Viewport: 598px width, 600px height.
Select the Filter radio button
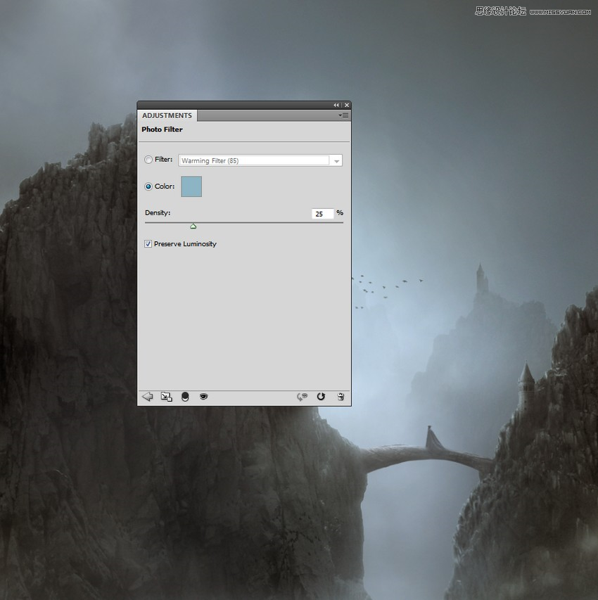tap(148, 160)
